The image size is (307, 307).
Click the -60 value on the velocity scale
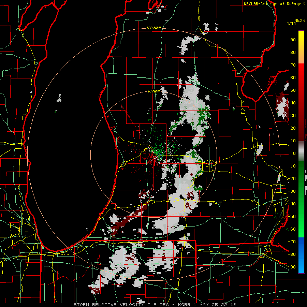coord(292,229)
